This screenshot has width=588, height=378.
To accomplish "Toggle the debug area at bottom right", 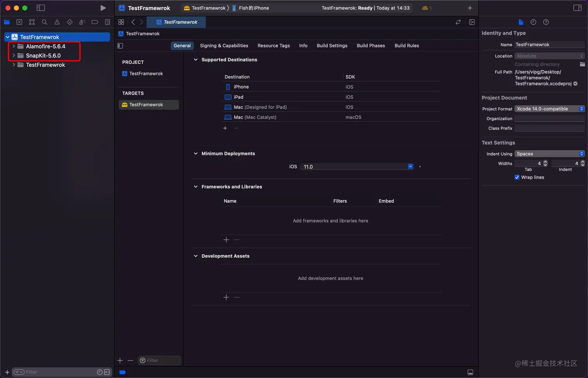I will click(470, 372).
